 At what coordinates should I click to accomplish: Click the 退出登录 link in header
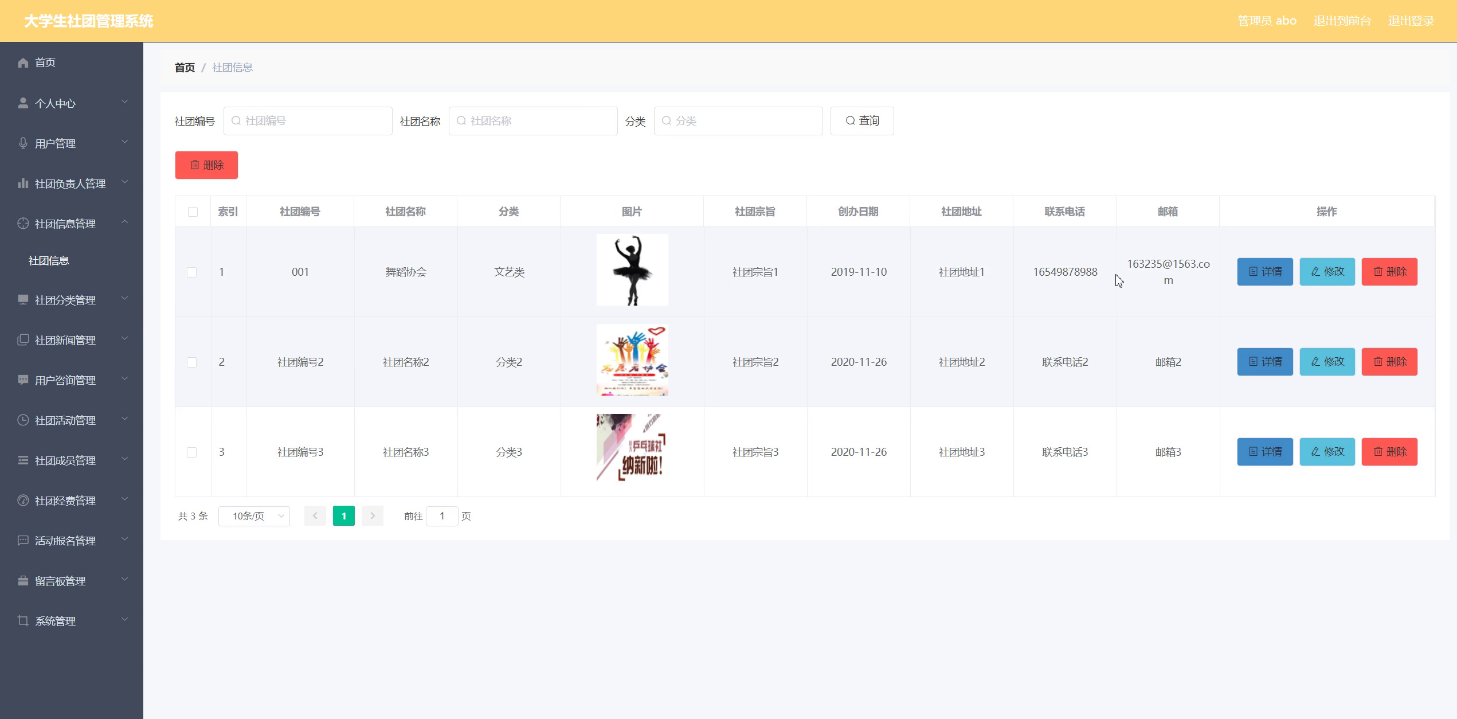pyautogui.click(x=1411, y=21)
